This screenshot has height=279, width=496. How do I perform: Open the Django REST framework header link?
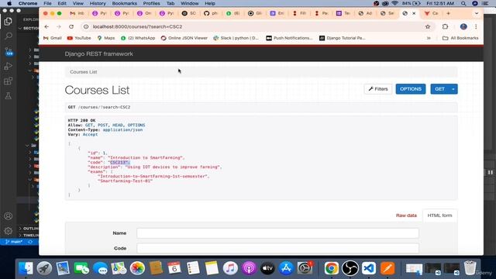click(x=98, y=53)
